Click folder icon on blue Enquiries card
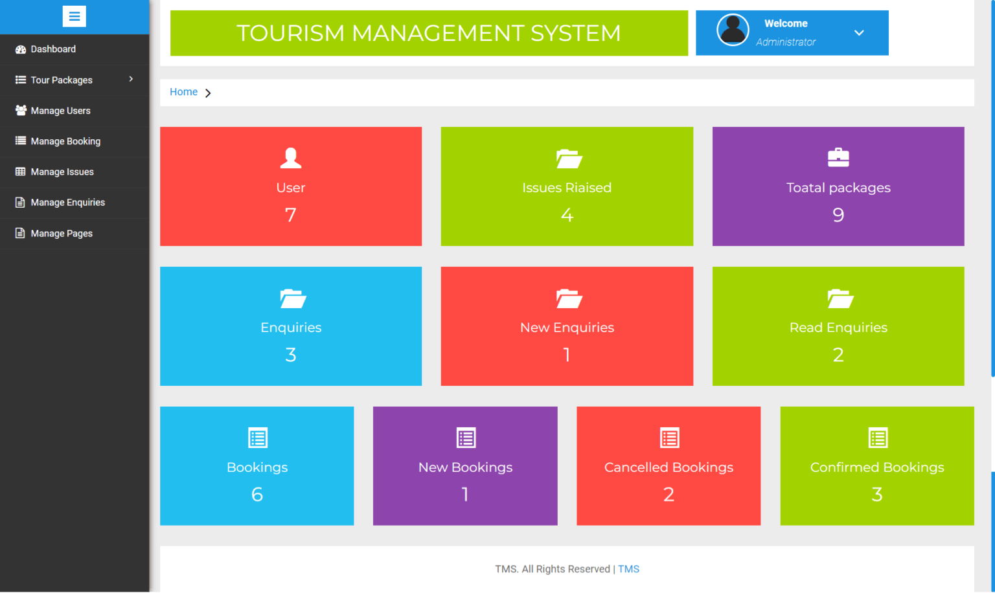The image size is (995, 593). tap(293, 298)
